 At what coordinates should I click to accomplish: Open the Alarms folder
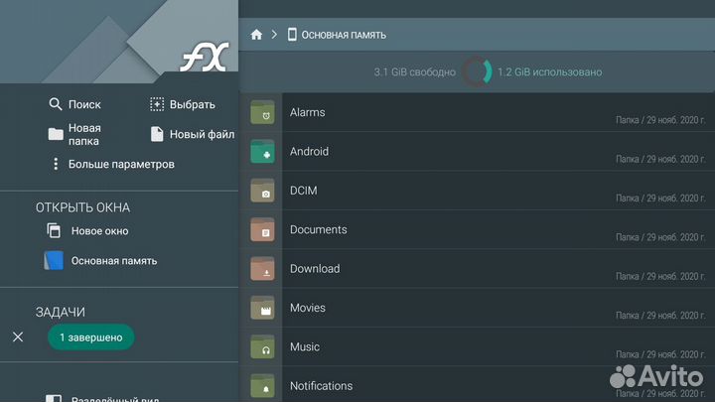coord(307,113)
